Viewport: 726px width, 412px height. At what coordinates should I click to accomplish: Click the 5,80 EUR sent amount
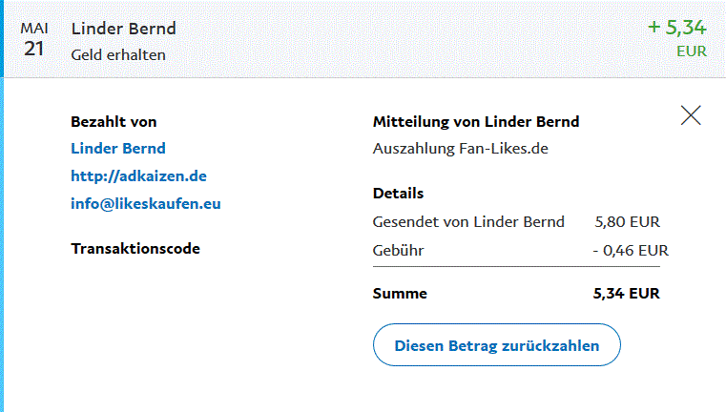tap(627, 222)
